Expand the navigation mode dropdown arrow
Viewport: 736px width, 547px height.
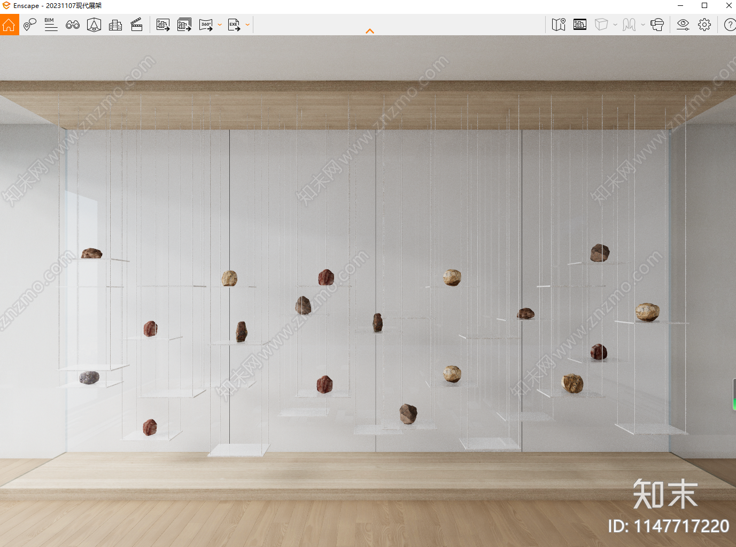(x=643, y=25)
